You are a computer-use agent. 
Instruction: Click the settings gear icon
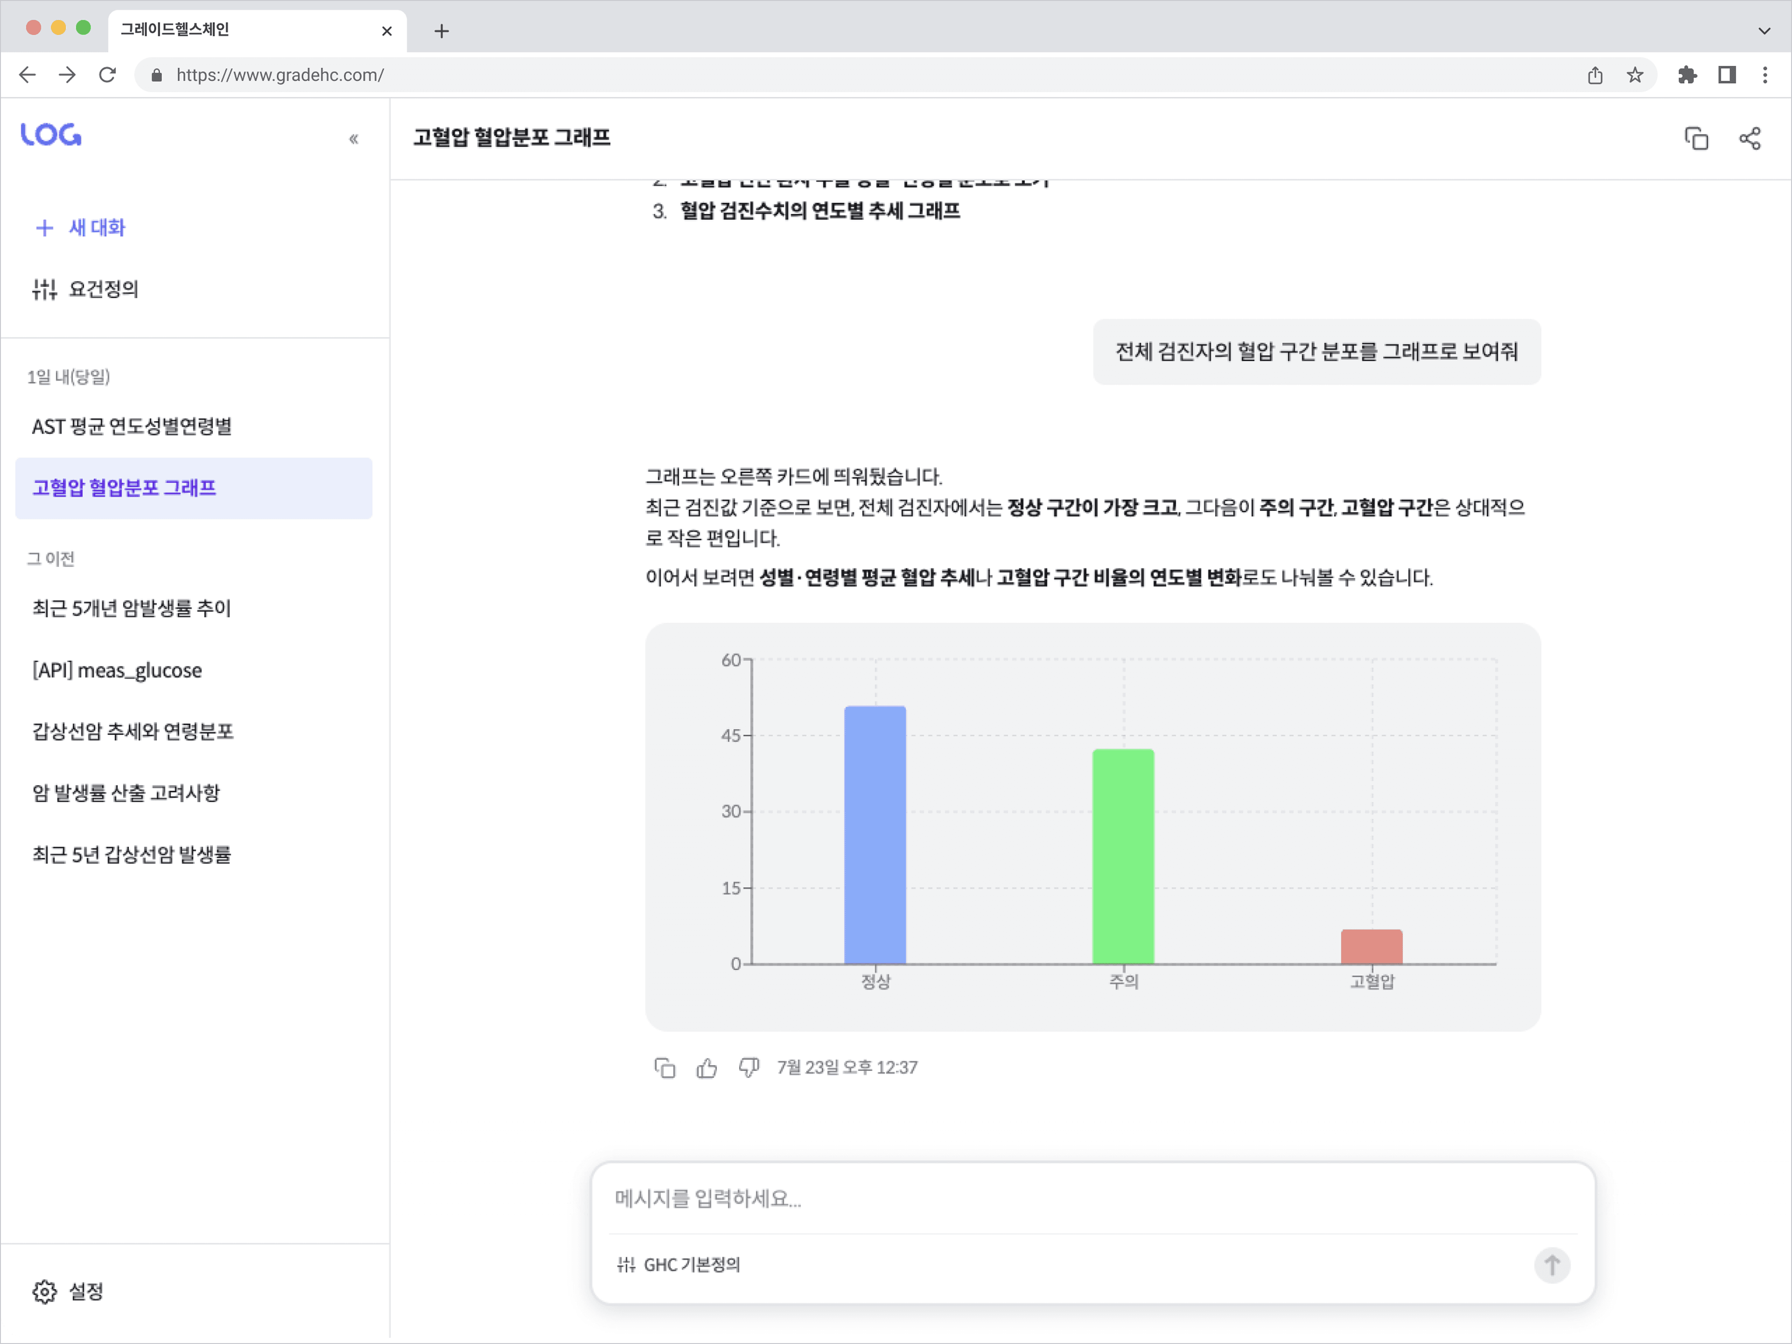click(x=44, y=1291)
